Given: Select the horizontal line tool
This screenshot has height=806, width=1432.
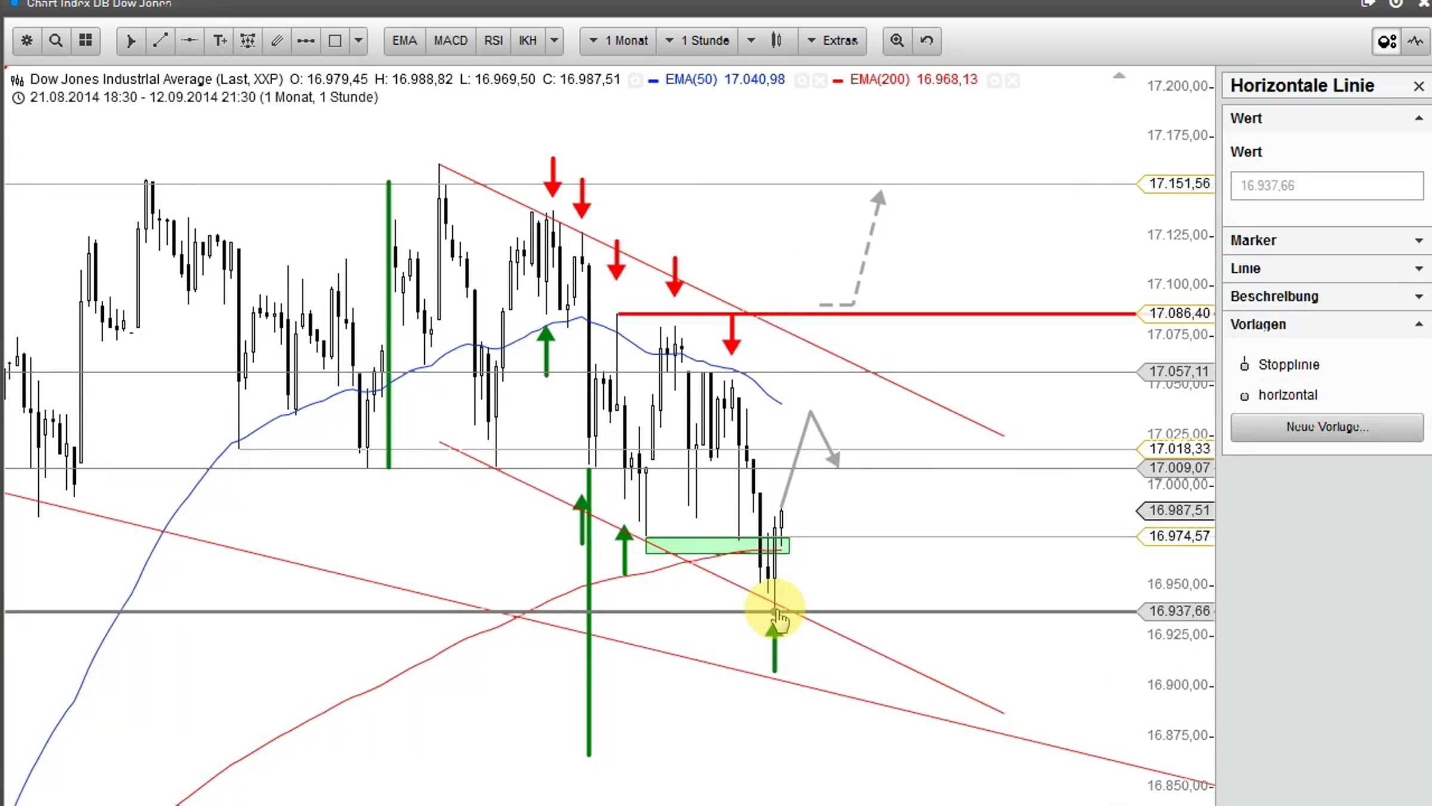Looking at the screenshot, I should (190, 41).
